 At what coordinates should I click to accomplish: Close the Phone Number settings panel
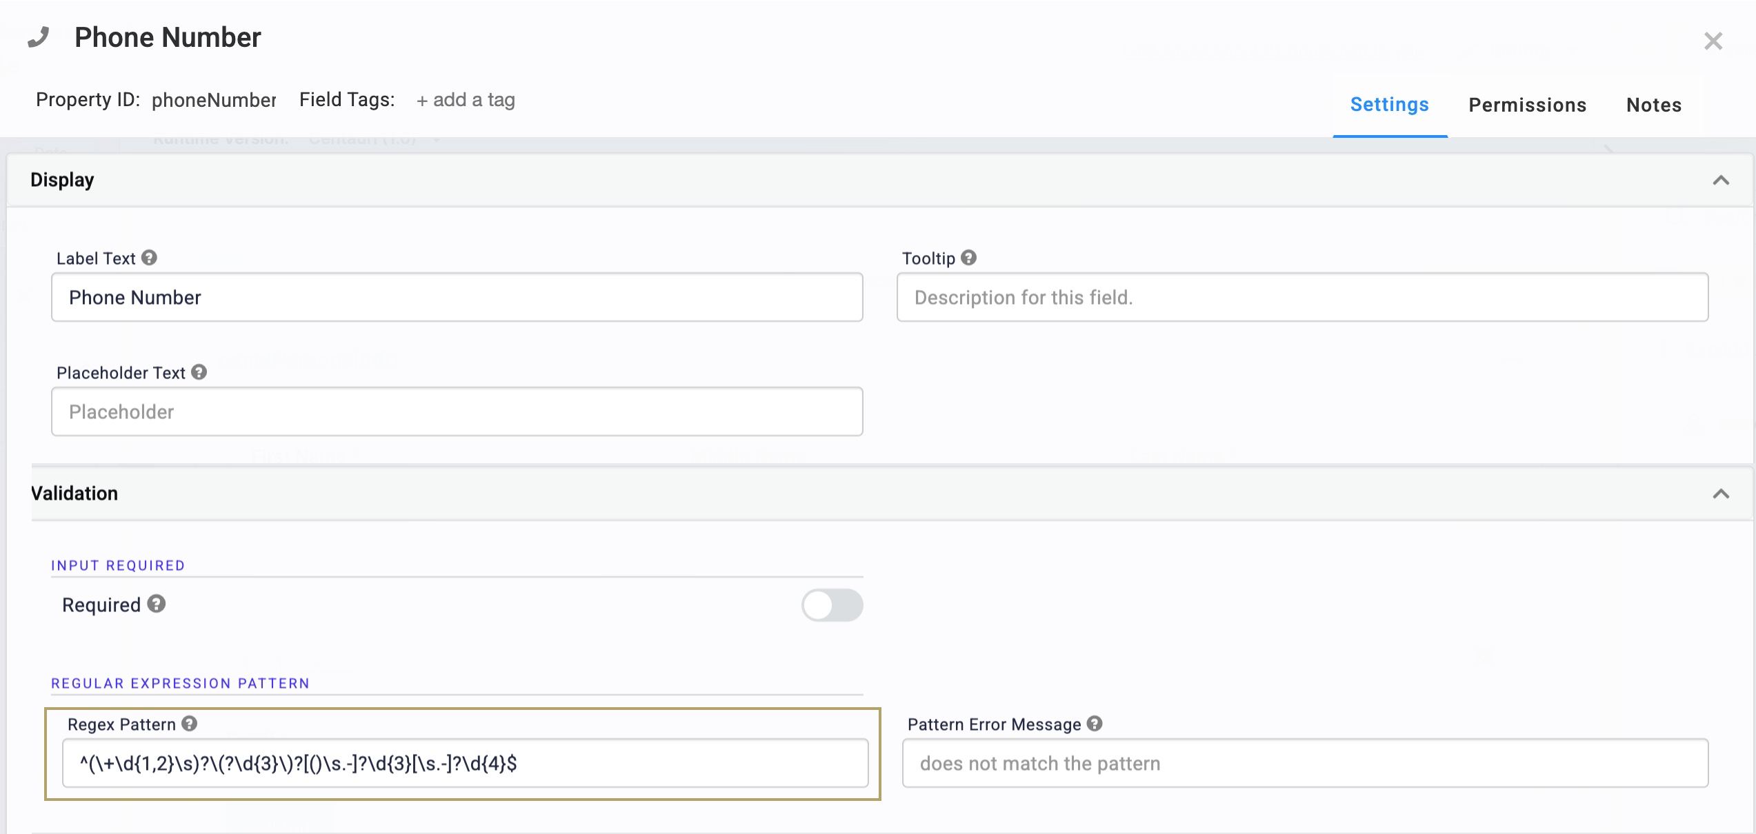click(x=1713, y=41)
